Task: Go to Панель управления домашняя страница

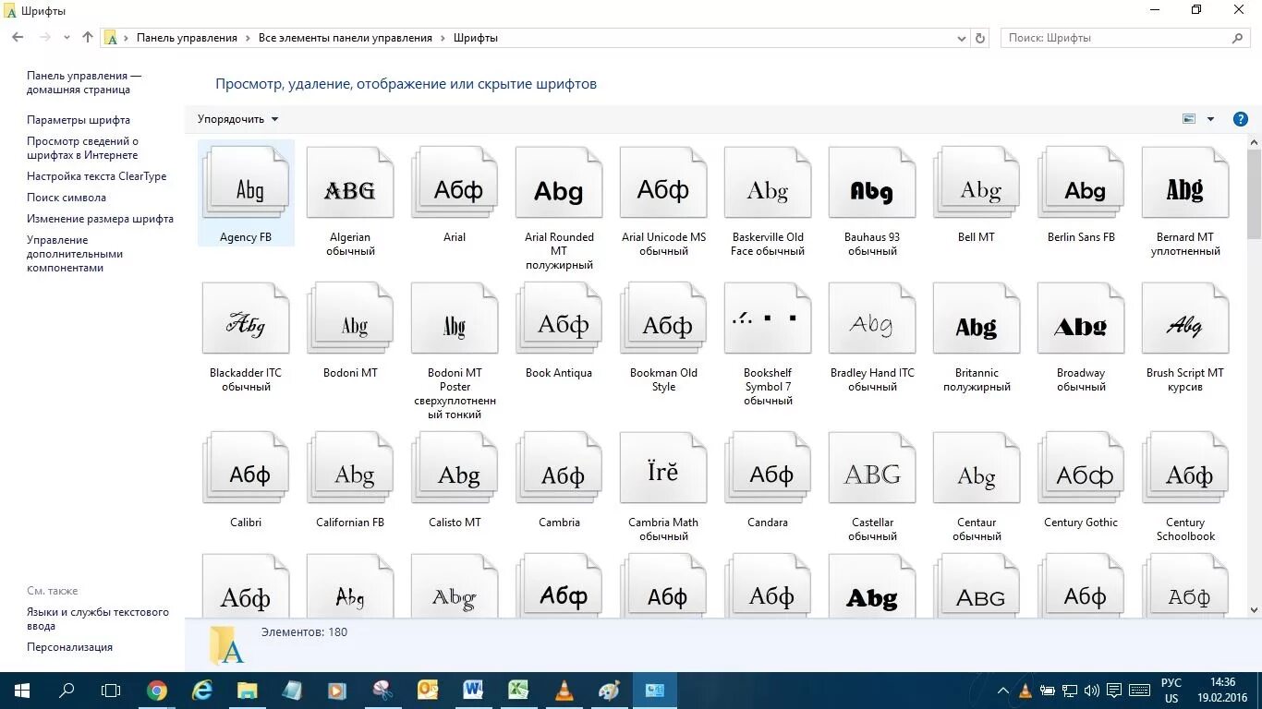Action: pos(84,83)
